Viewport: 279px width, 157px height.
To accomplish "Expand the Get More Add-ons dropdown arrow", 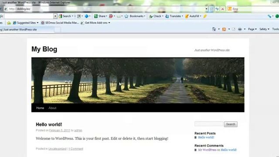I will pos(109,23).
